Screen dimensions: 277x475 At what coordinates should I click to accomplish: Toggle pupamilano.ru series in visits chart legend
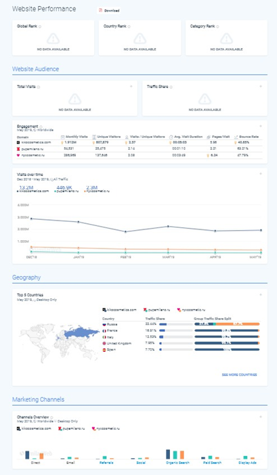coord(66,191)
